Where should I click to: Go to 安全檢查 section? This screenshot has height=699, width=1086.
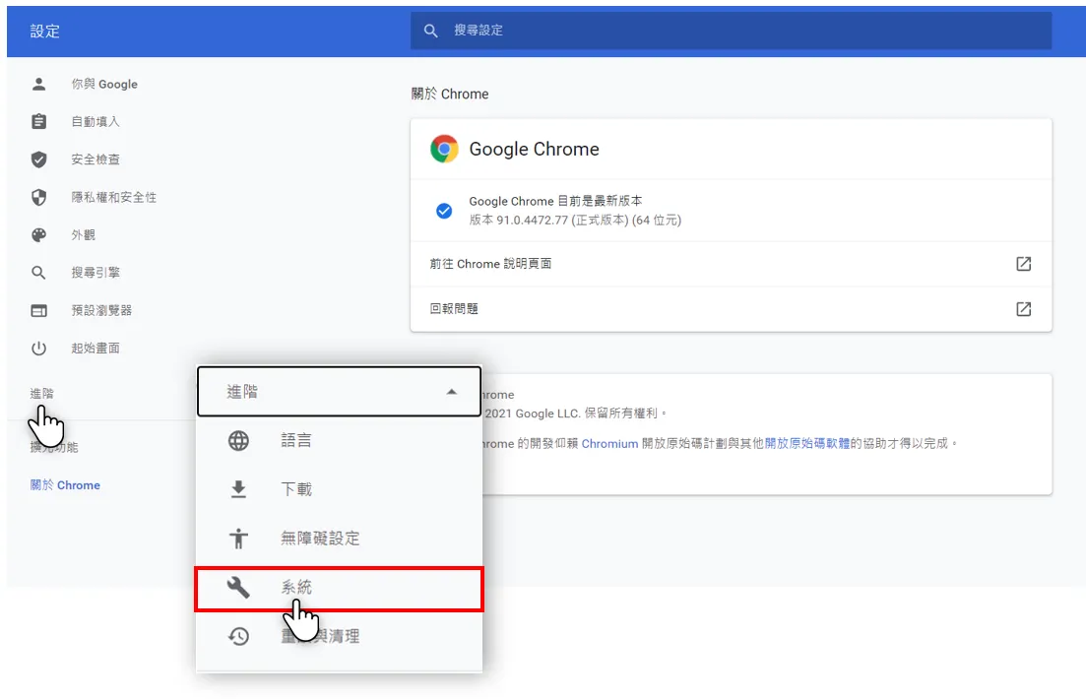(96, 159)
